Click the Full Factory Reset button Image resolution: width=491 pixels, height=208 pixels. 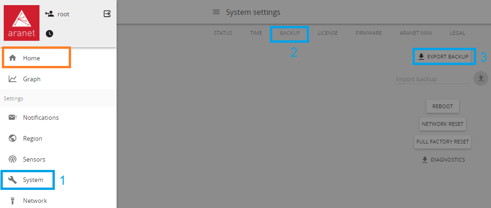coord(443,142)
